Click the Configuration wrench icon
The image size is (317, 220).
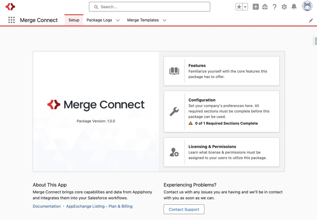174,111
